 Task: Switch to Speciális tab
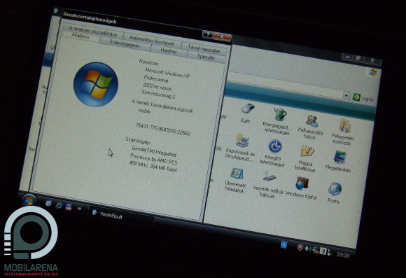[x=206, y=57]
